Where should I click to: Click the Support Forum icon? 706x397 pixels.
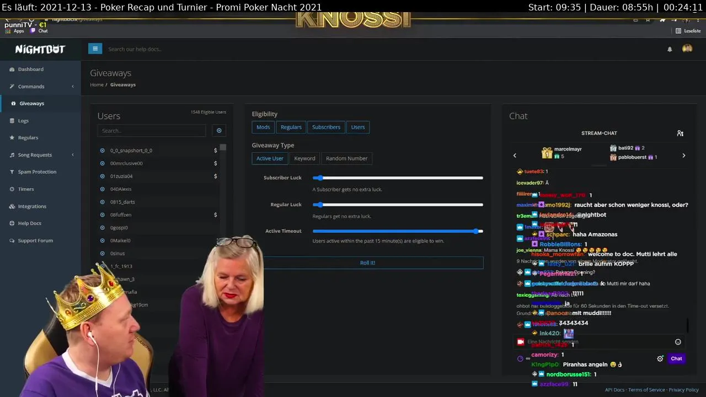point(12,241)
